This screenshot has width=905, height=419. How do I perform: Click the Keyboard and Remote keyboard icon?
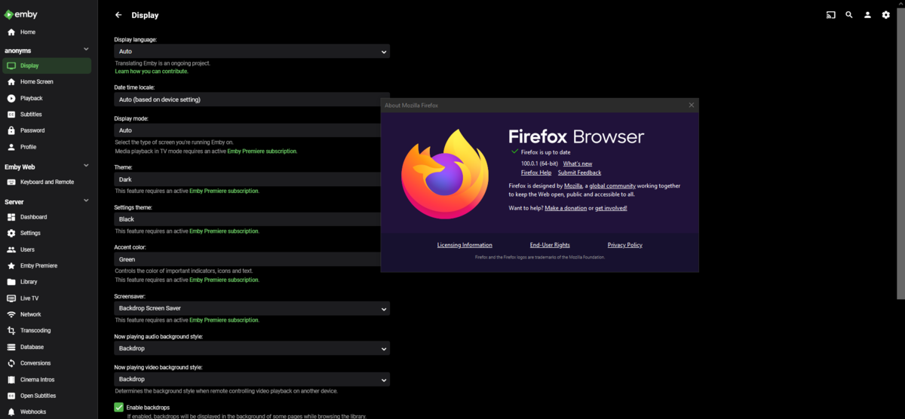[11, 182]
